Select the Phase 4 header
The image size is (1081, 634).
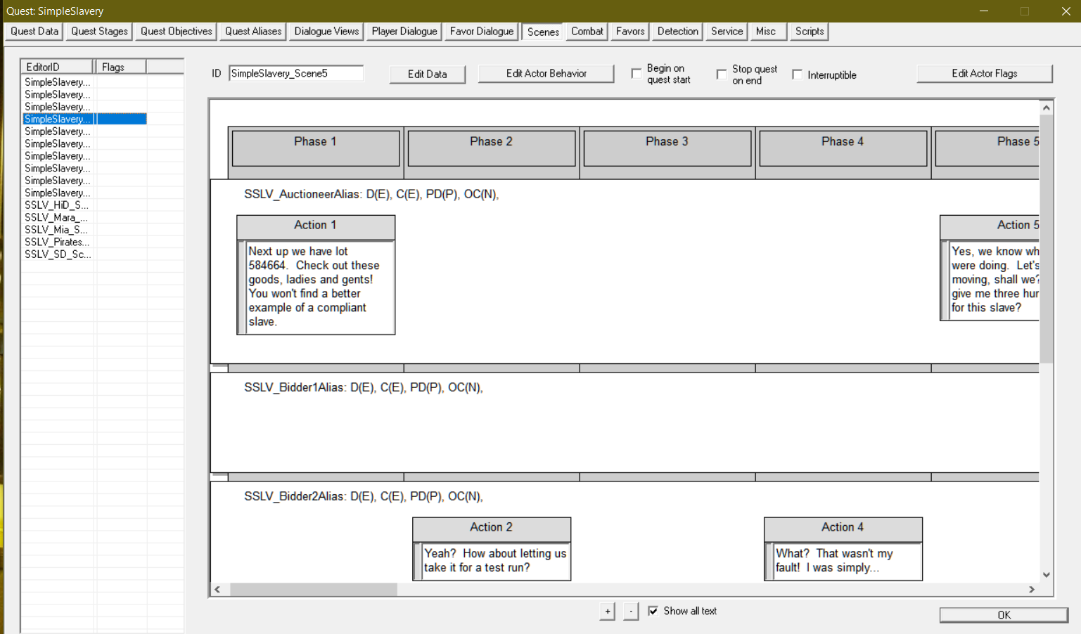pyautogui.click(x=843, y=148)
